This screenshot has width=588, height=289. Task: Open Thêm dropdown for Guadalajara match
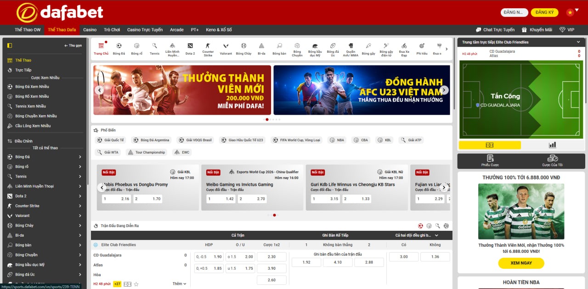coord(179,284)
